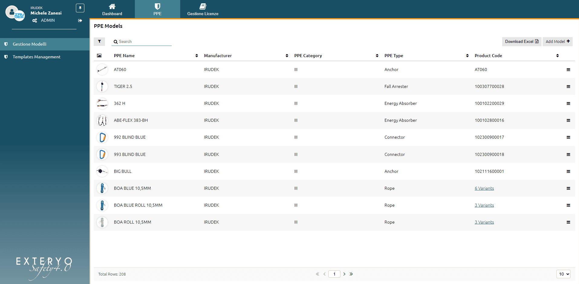Click the filter funnel button

click(99, 41)
